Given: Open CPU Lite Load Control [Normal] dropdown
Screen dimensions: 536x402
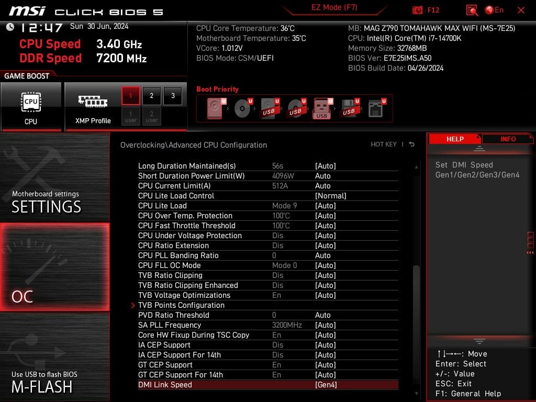Looking at the screenshot, I should point(331,196).
